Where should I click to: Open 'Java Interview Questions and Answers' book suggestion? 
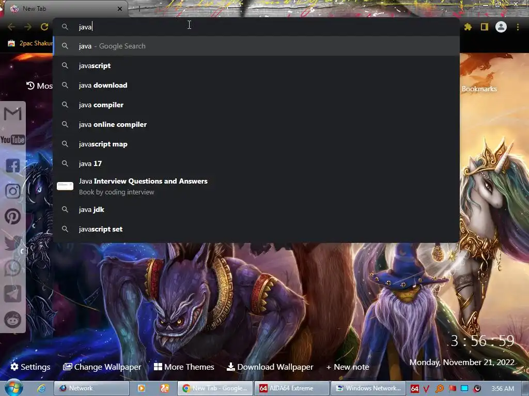(256, 186)
